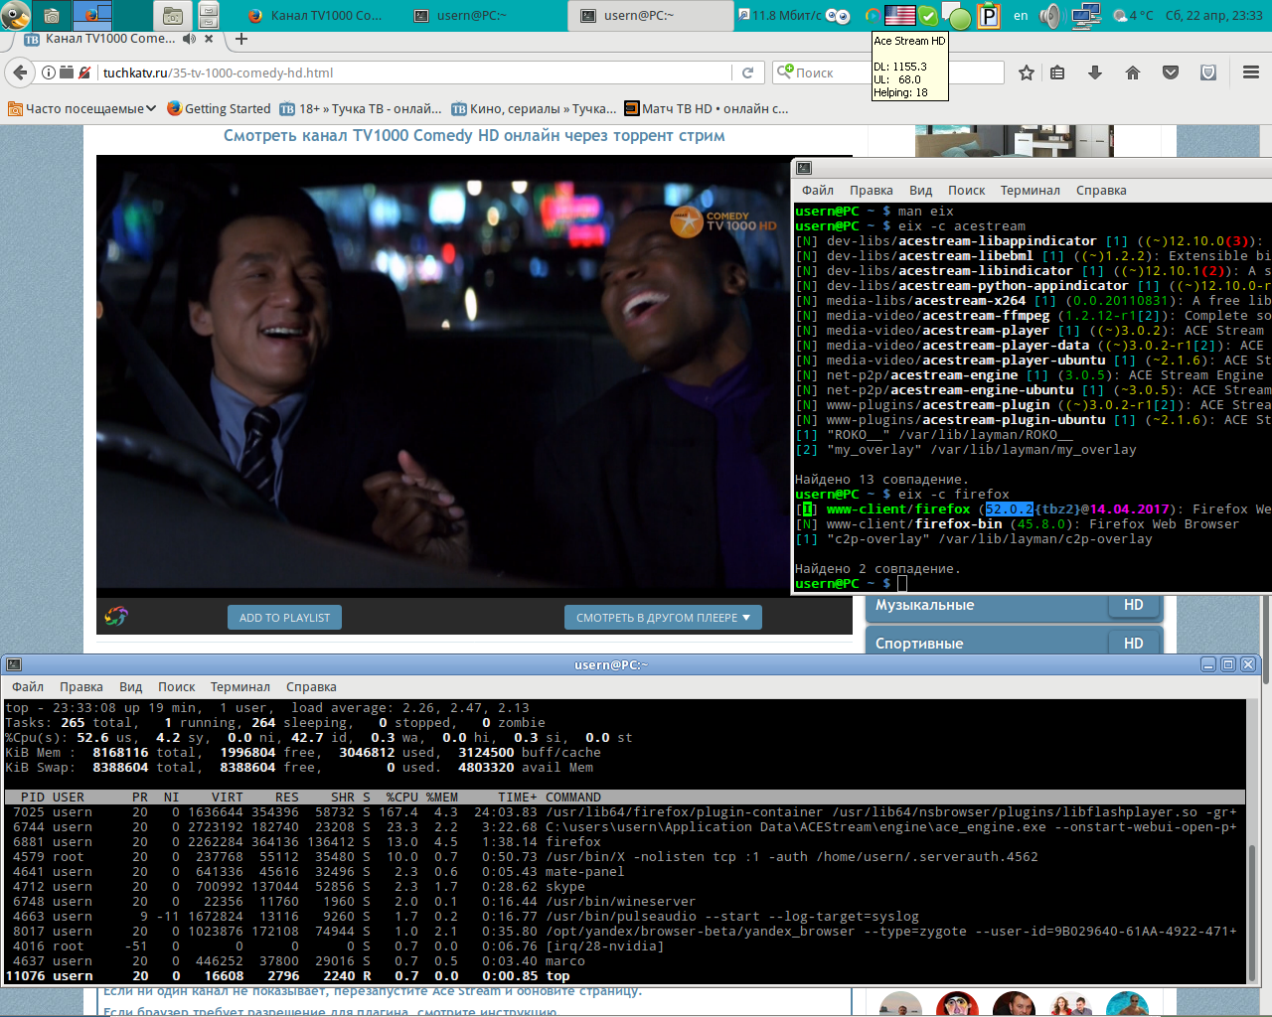This screenshot has width=1272, height=1017.
Task: Close the 'Канал TV1000 Come...' Firefox tab
Action: tap(209, 39)
